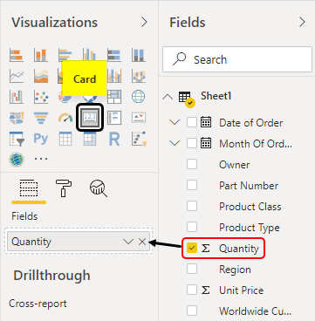Image resolution: width=315 pixels, height=321 pixels.
Task: Collapse the Visualizations pane chevron
Action: coord(144,22)
